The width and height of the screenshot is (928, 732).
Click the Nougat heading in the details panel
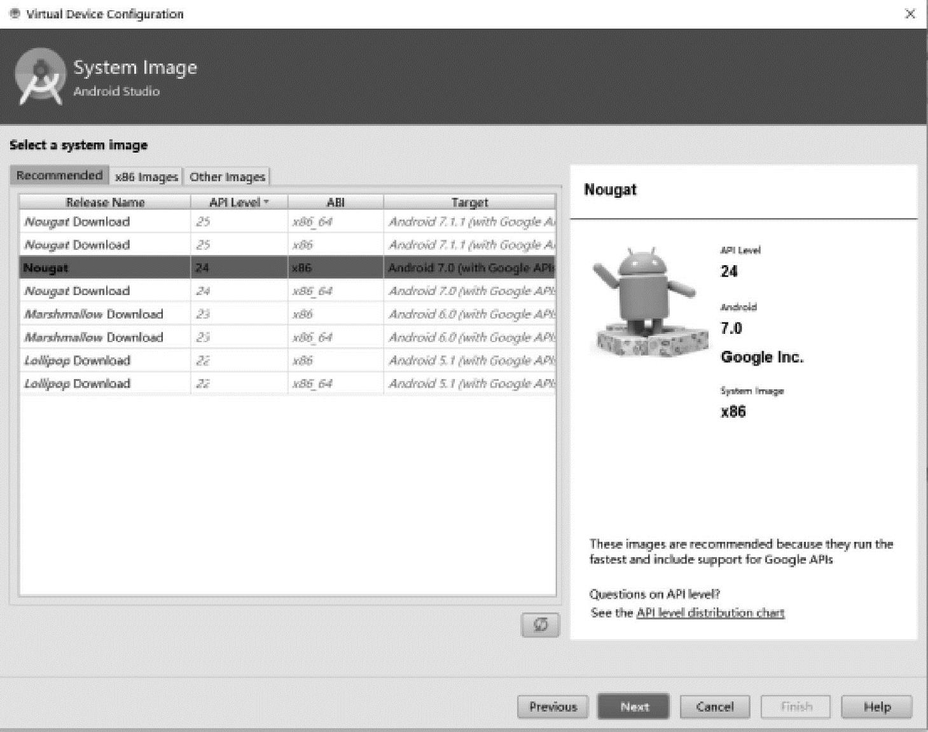pyautogui.click(x=610, y=190)
